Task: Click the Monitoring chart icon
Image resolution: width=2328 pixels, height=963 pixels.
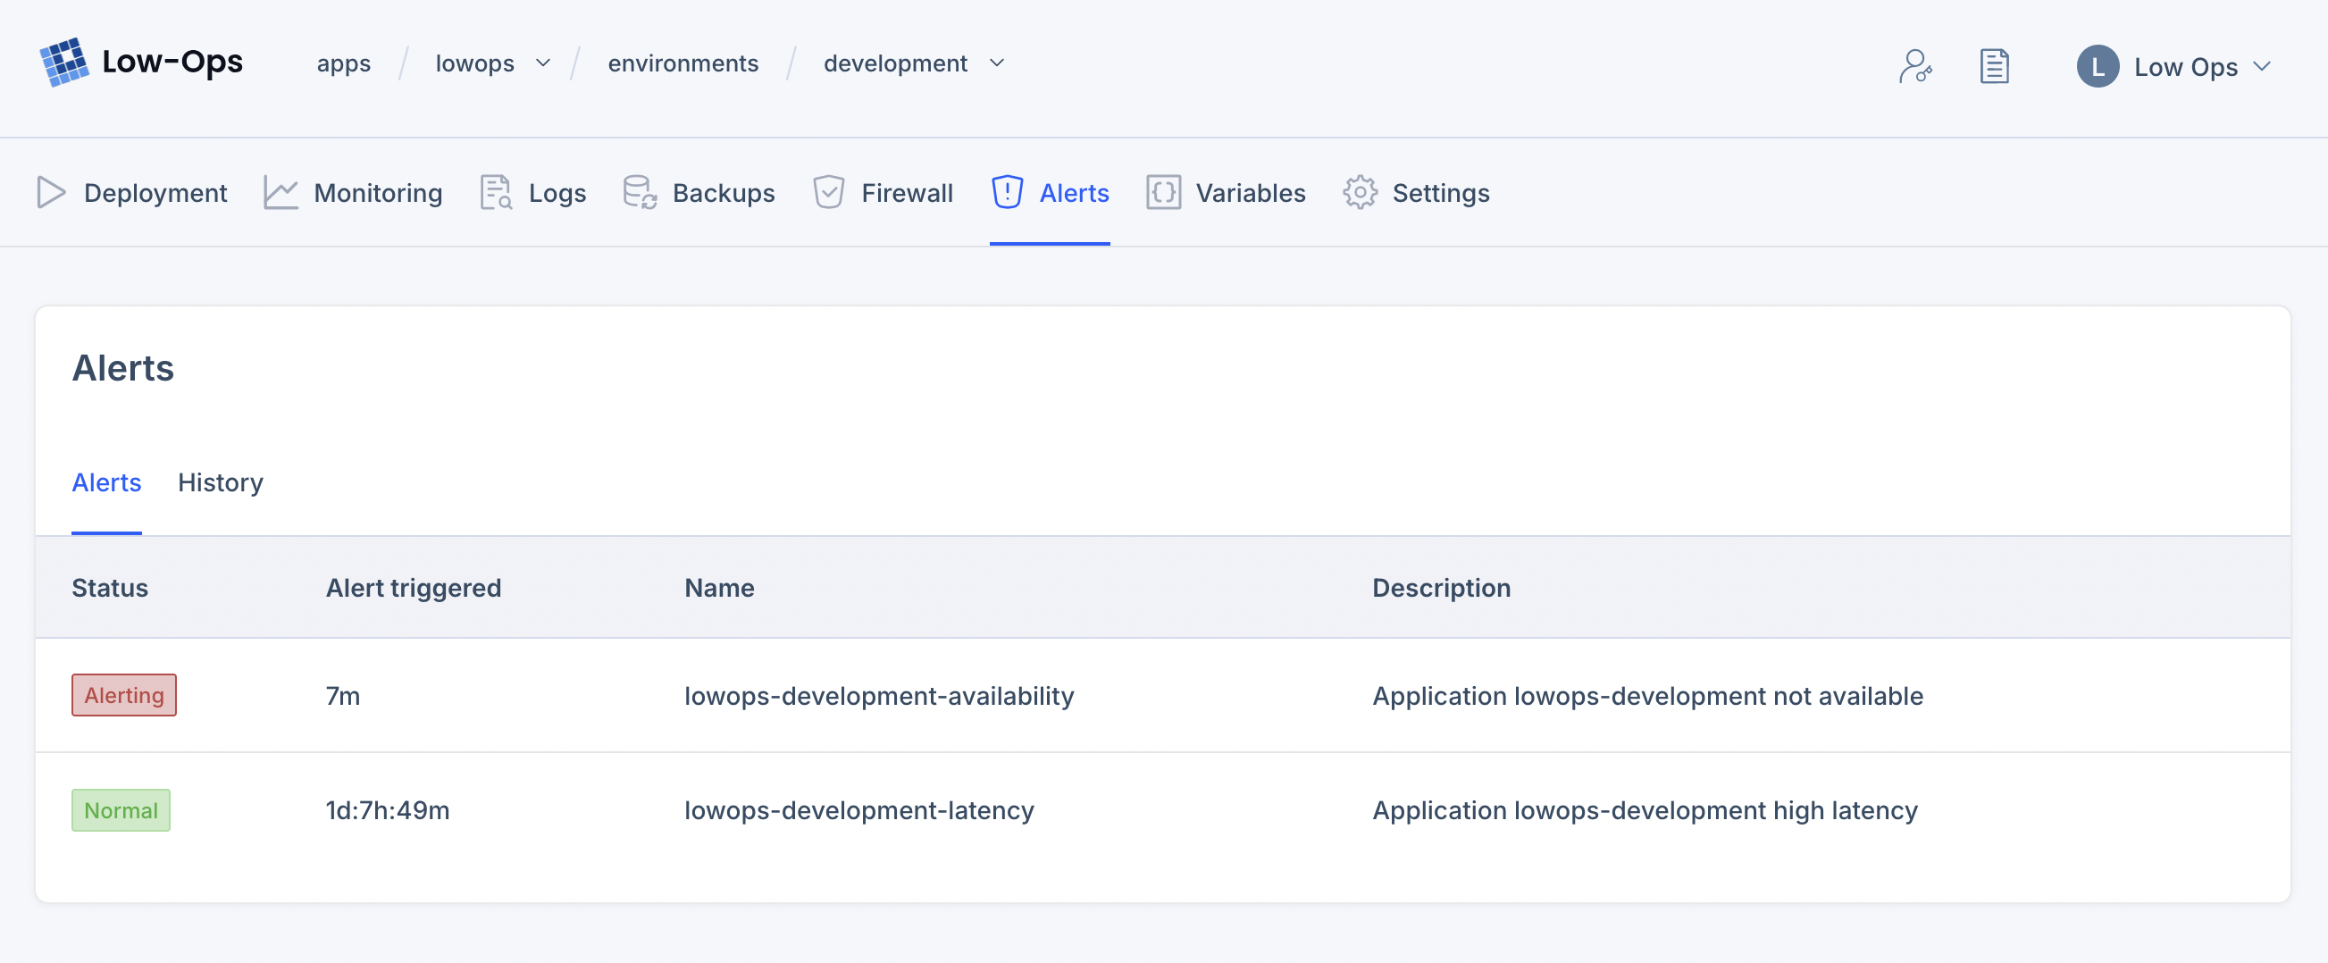Action: pyautogui.click(x=281, y=192)
